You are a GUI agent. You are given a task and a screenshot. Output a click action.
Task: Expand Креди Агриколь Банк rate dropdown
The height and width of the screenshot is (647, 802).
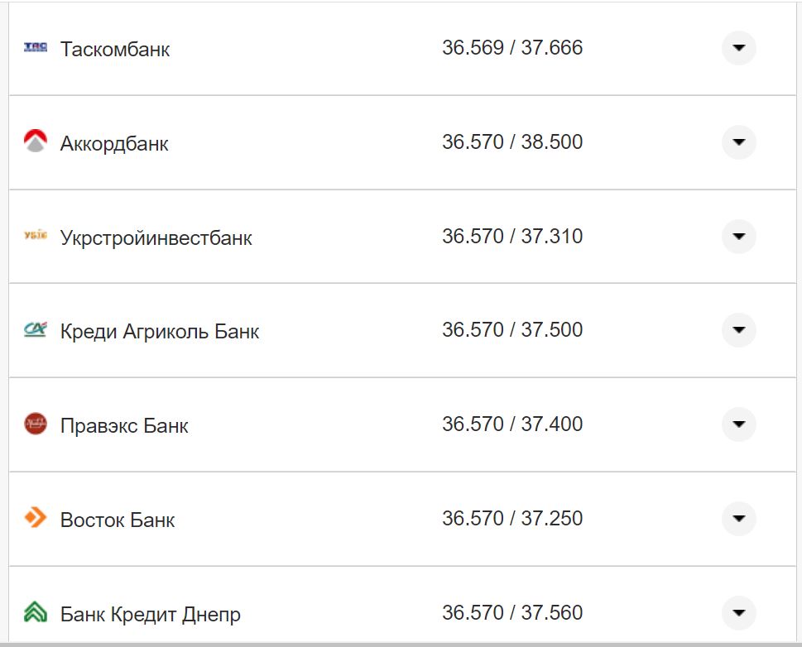tap(737, 330)
